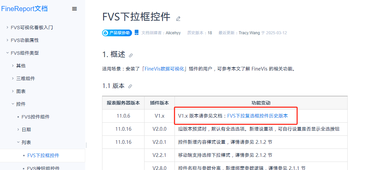The image size is (381, 170).
Task: Click table header 插件版本
Action: point(159,103)
